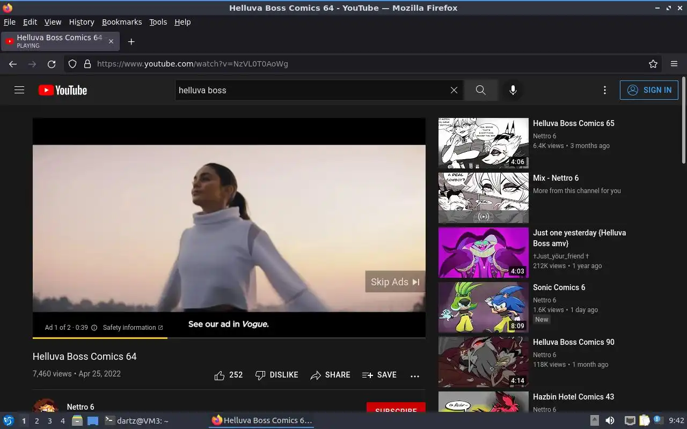Open the file manager taskbar icon
Image resolution: width=687 pixels, height=429 pixels.
(x=77, y=421)
